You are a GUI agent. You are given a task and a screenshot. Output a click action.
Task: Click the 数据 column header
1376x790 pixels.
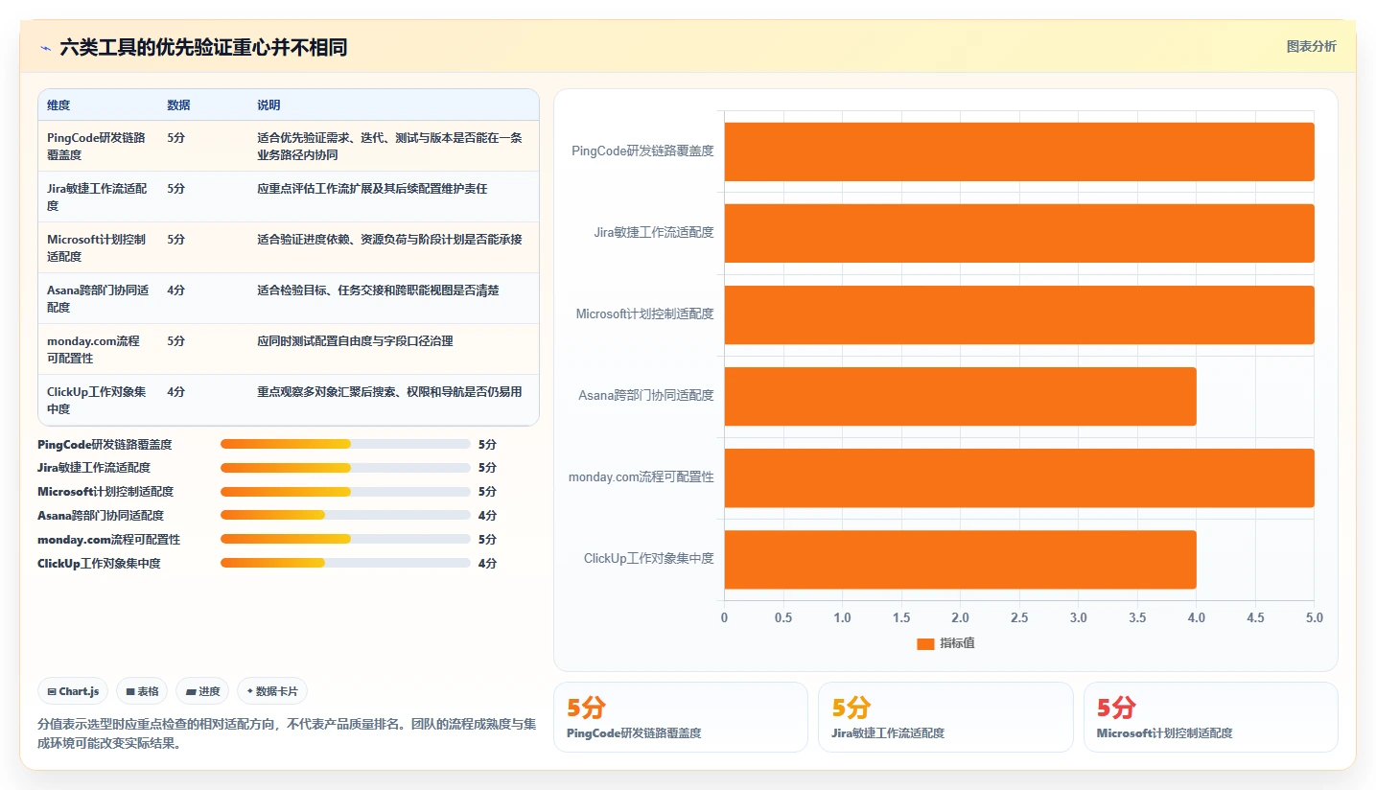pyautogui.click(x=178, y=105)
